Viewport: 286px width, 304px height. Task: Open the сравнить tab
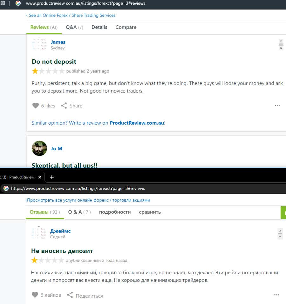click(x=150, y=212)
